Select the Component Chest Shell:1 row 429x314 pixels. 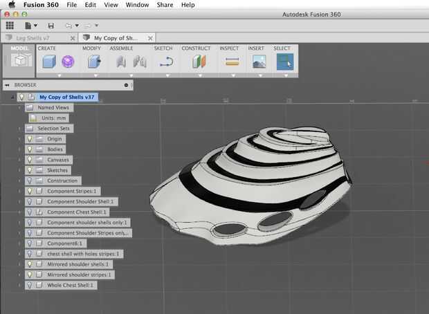point(67,212)
